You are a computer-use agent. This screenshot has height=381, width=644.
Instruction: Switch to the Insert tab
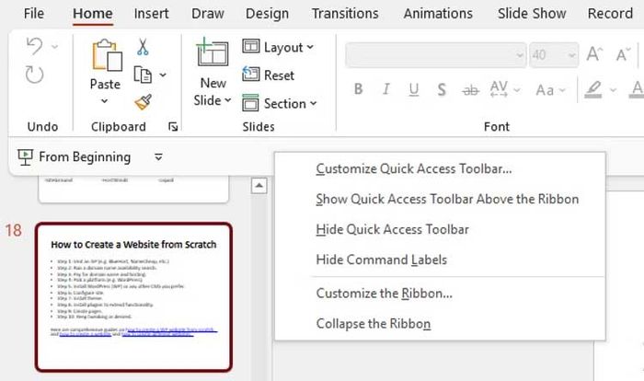tap(151, 14)
